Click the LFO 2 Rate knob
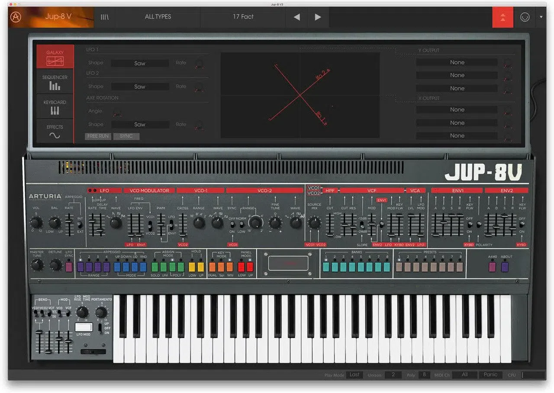Image resolution: width=554 pixels, height=393 pixels. point(199,88)
